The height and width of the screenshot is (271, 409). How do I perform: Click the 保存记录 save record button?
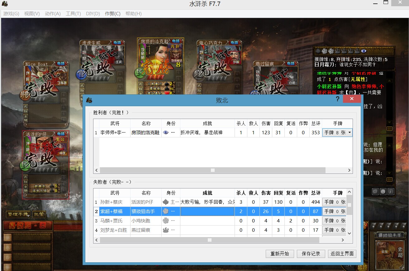311,254
